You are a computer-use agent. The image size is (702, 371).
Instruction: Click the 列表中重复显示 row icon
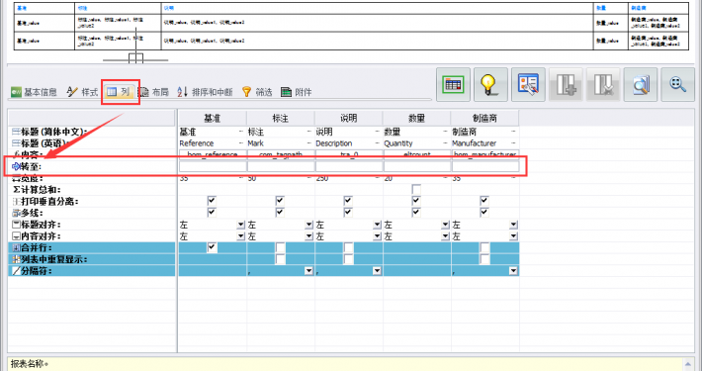(x=17, y=259)
